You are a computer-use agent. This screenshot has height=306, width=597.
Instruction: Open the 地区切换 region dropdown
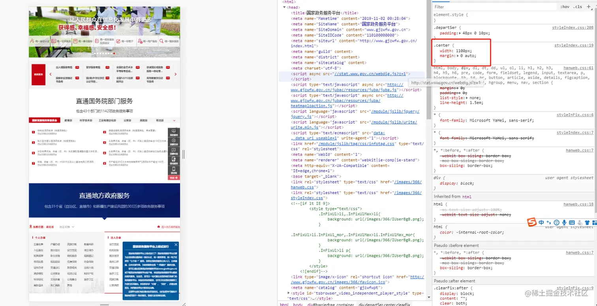point(67,227)
